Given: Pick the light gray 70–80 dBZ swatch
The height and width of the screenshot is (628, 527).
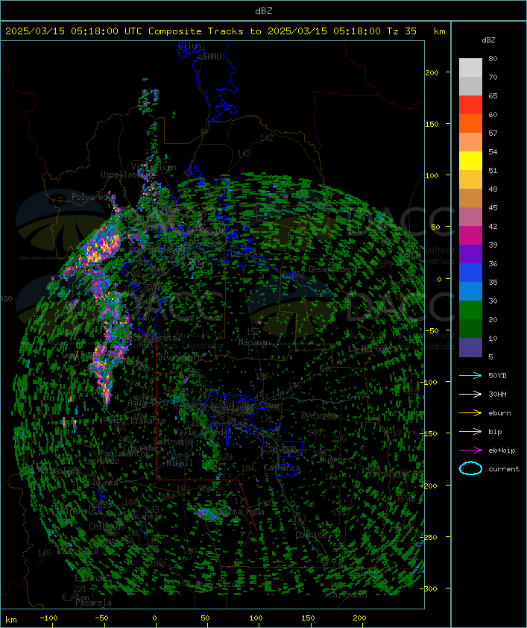Looking at the screenshot, I should point(470,68).
